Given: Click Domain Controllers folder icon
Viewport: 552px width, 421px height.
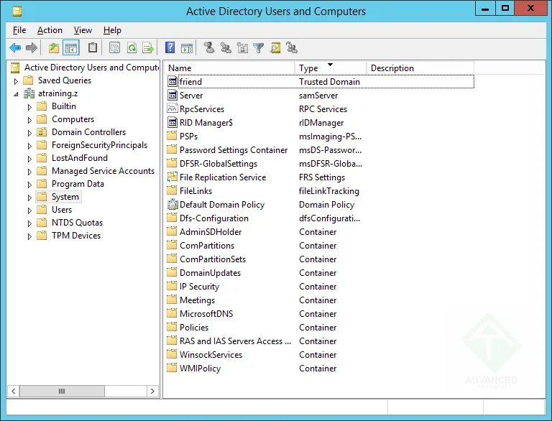Looking at the screenshot, I should tap(42, 132).
